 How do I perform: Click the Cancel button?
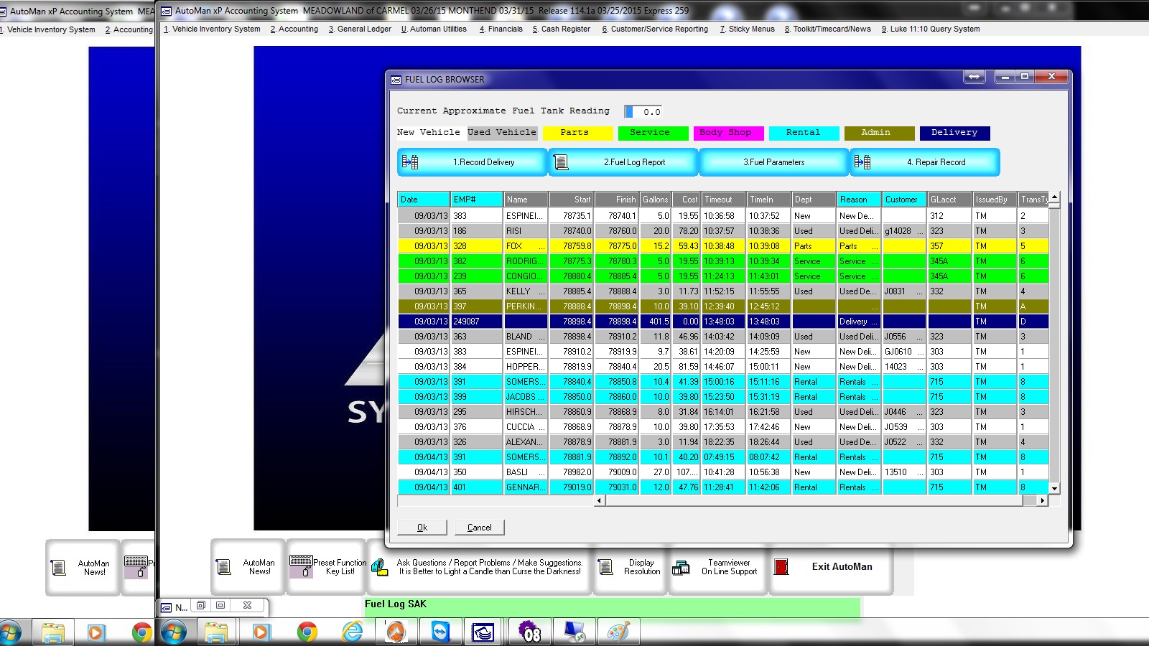(x=479, y=528)
